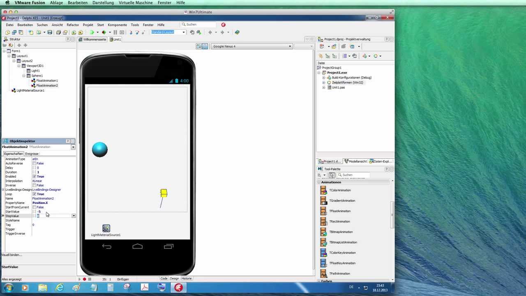Screen dimensions: 526x296
Task: Switch to the Modellansicht tab
Action: click(355, 162)
